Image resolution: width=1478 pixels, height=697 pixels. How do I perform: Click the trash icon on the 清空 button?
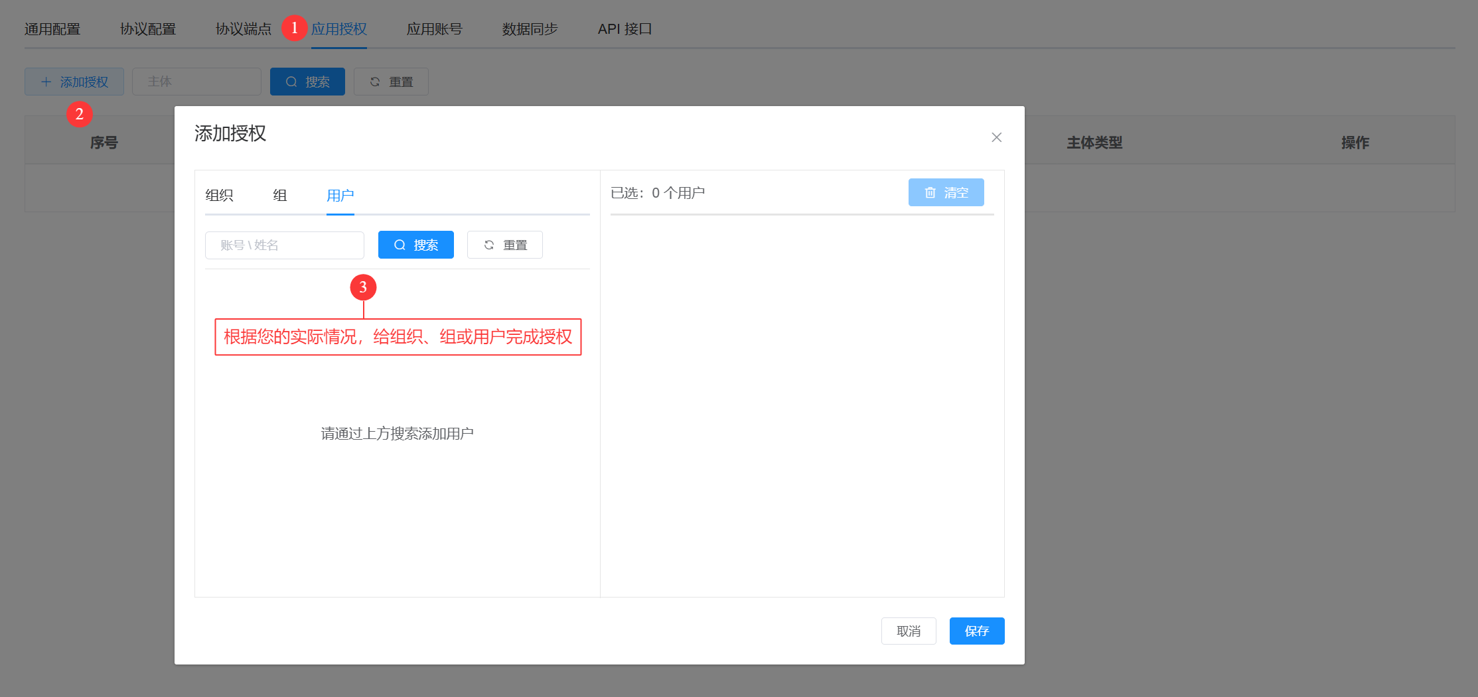pos(930,193)
